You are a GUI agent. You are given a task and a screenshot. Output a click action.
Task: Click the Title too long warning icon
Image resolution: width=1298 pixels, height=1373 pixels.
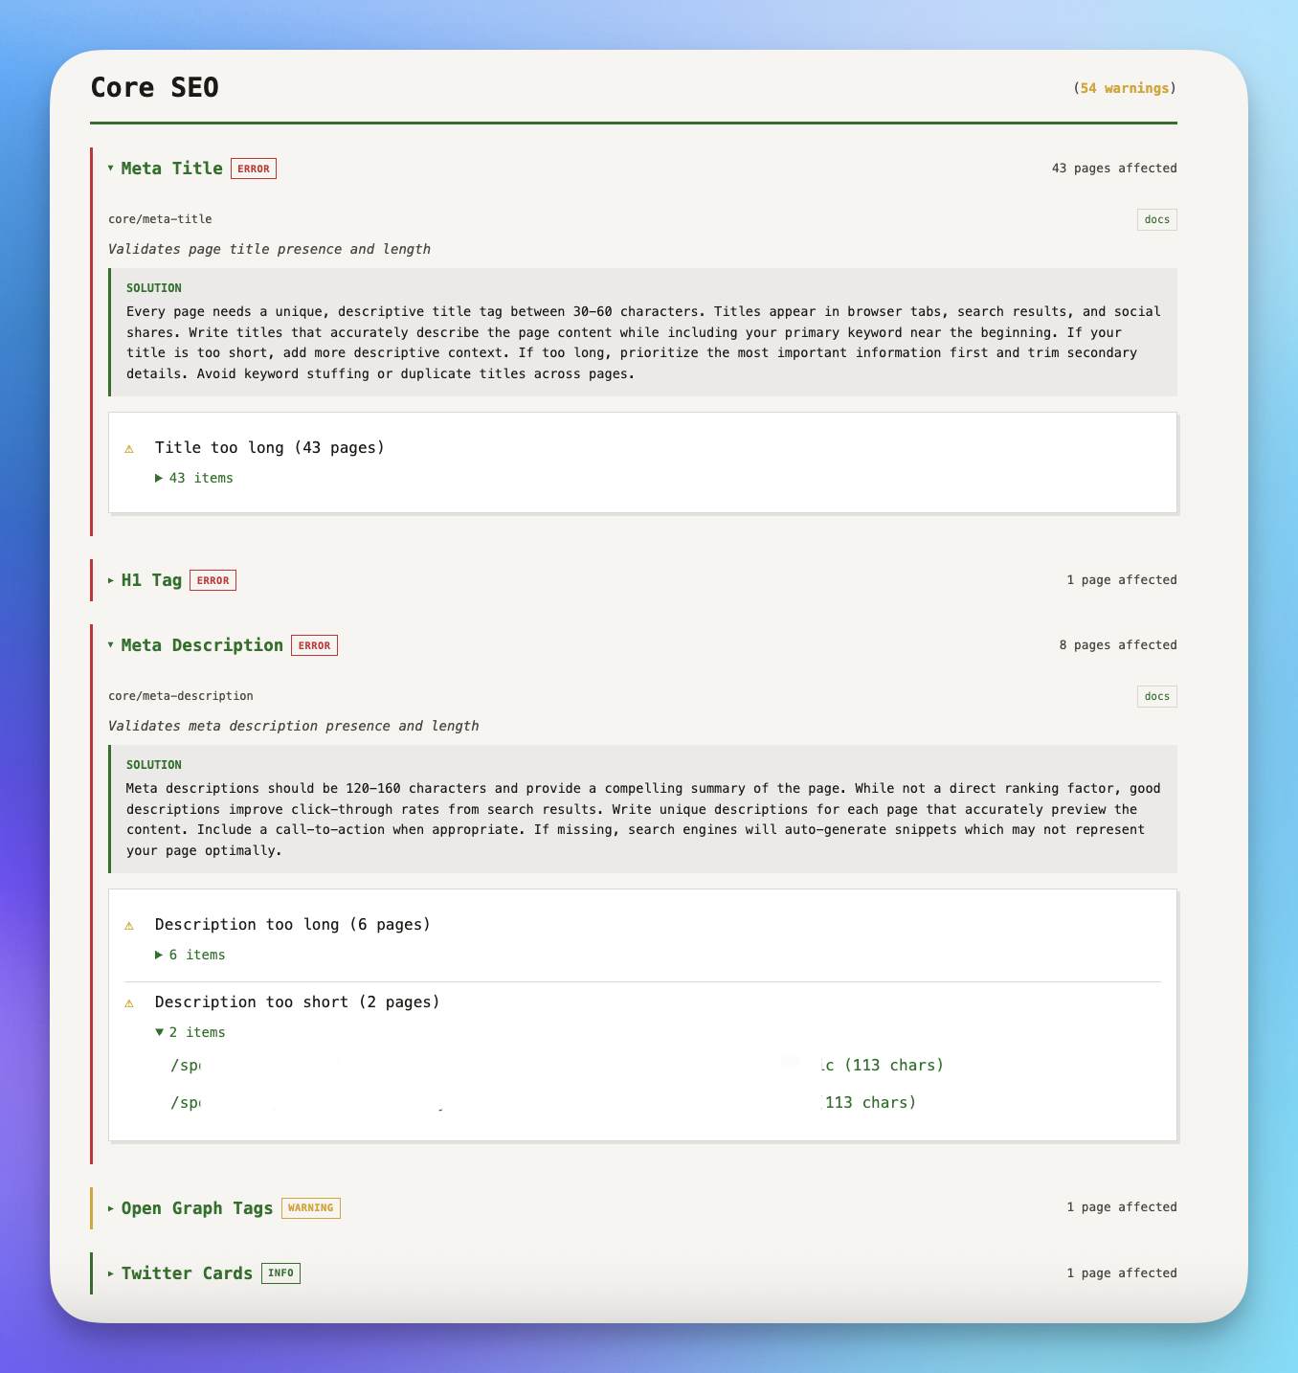point(129,448)
